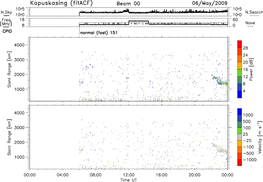Click the "25" Velocity colorbar tick label

click(246, 134)
